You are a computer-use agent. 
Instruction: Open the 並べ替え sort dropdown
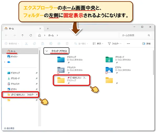click(81, 43)
